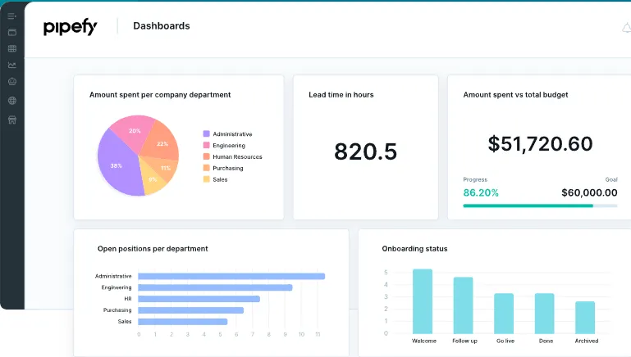Open the automation robot icon in sidebar
This screenshot has height=357, width=631.
pos(12,82)
